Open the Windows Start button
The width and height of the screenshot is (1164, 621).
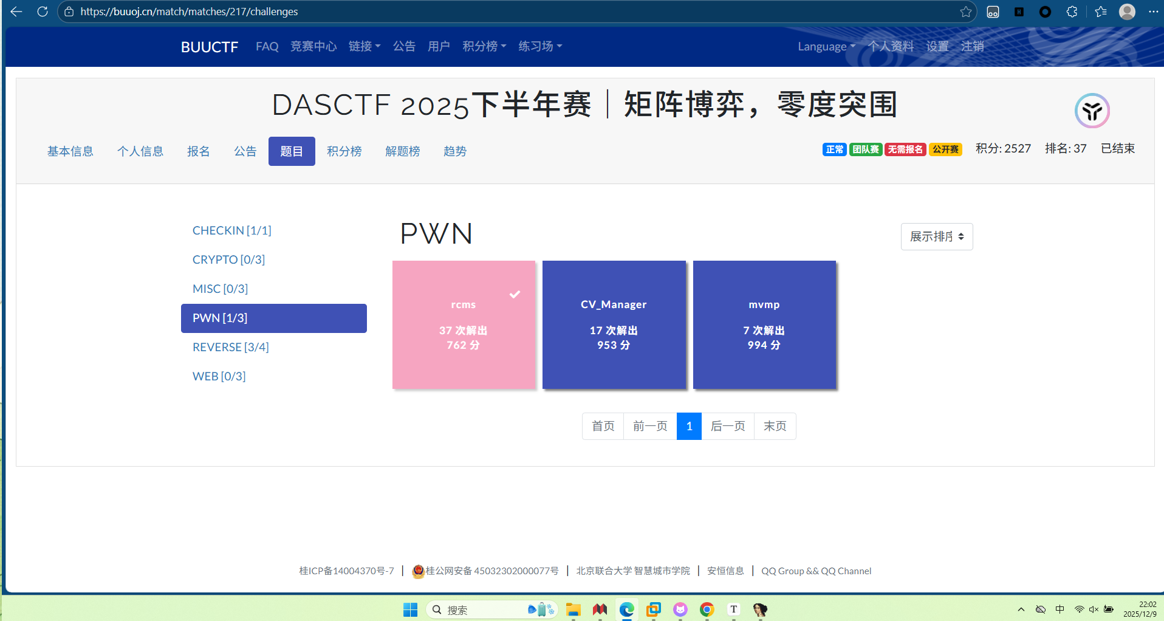click(x=411, y=609)
